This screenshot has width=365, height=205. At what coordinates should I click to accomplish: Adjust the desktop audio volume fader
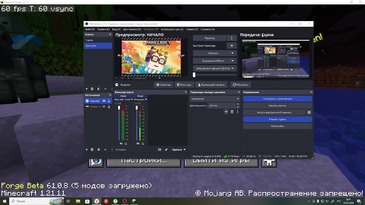pyautogui.click(x=119, y=108)
